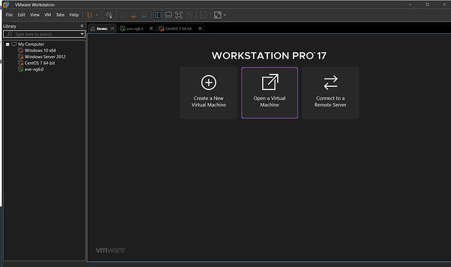Click the Send Ctrl+Alt+Del toolbar icon
Image resolution: width=451 pixels, height=267 pixels.
[x=109, y=15]
